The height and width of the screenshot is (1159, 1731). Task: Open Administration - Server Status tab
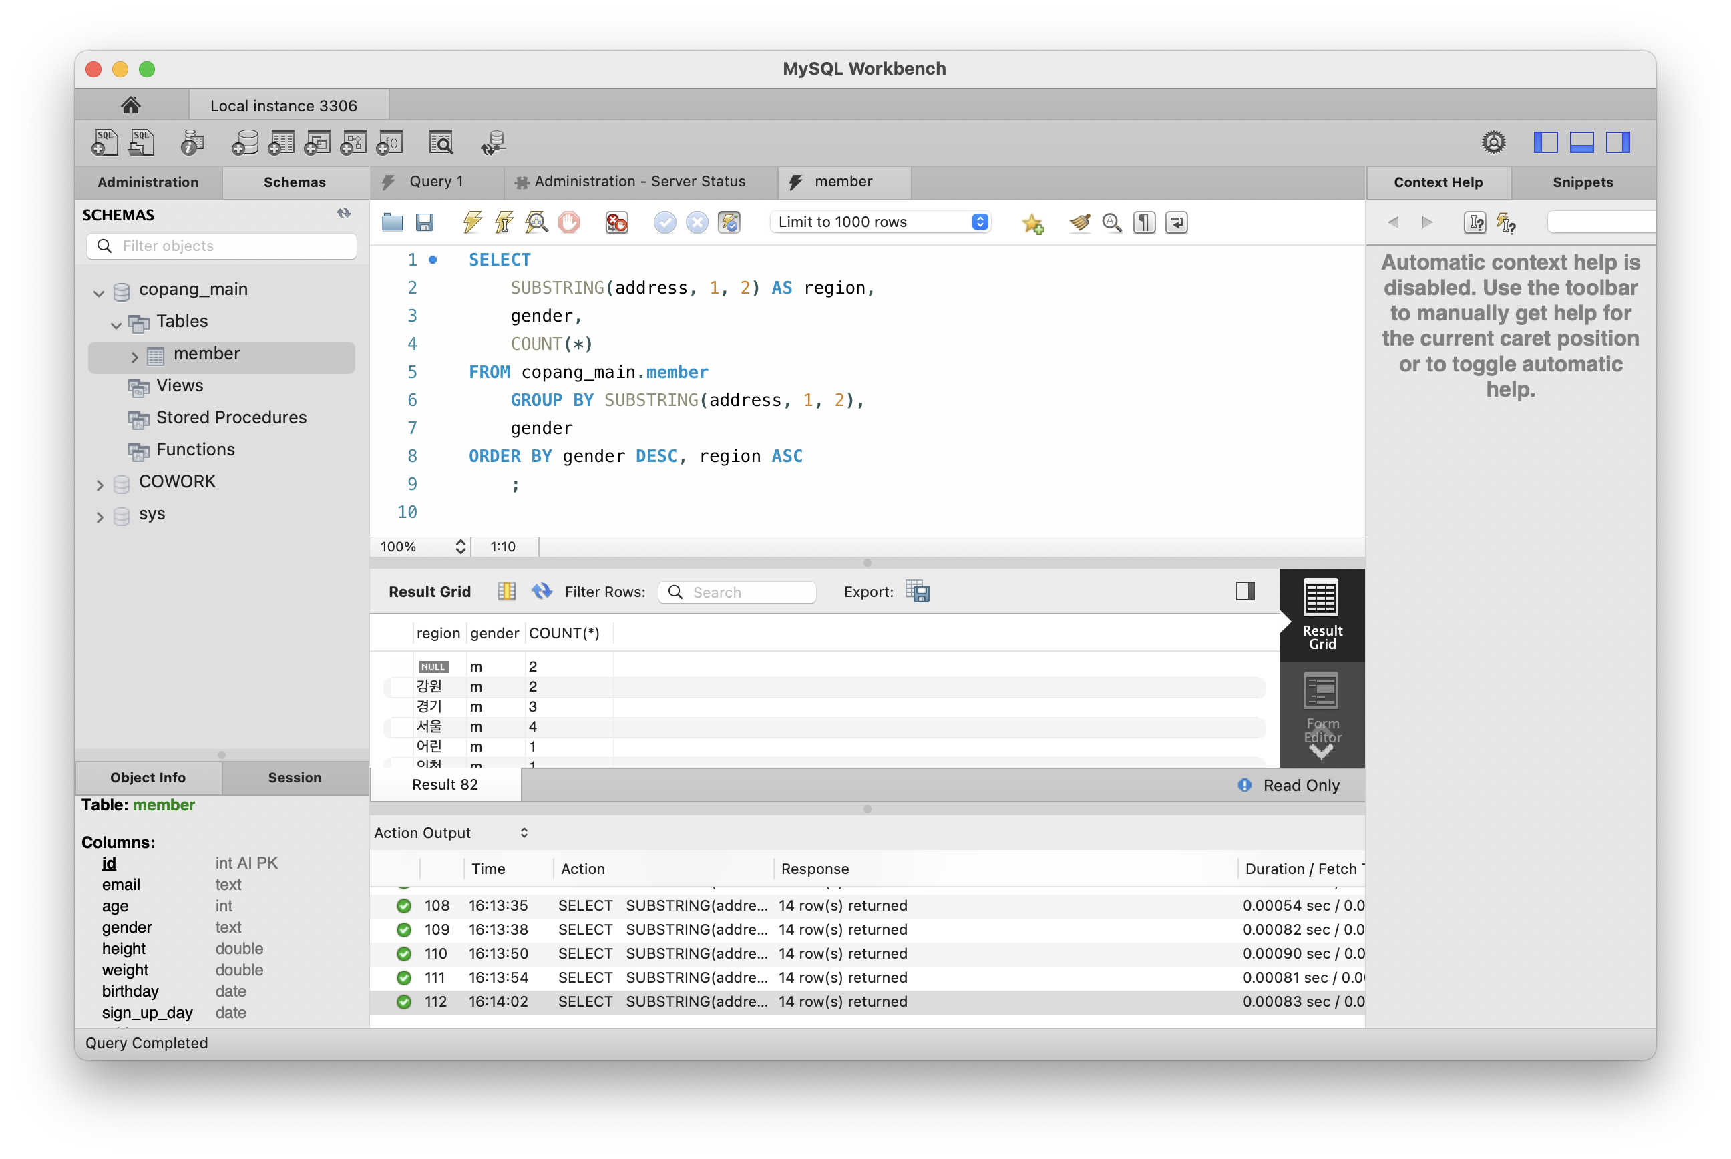pyautogui.click(x=640, y=182)
